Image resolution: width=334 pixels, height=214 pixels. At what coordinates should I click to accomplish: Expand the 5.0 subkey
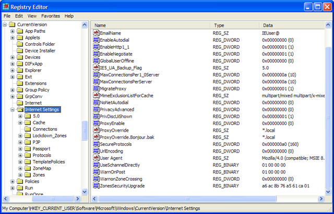[x=20, y=116]
